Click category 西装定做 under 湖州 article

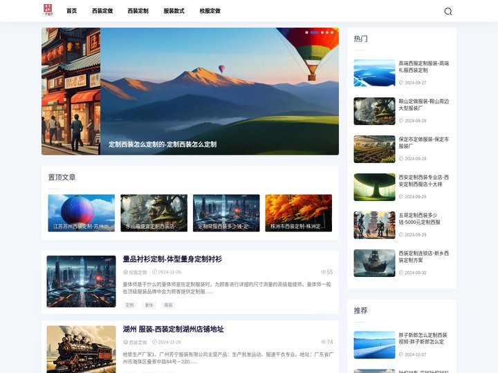tap(138, 342)
